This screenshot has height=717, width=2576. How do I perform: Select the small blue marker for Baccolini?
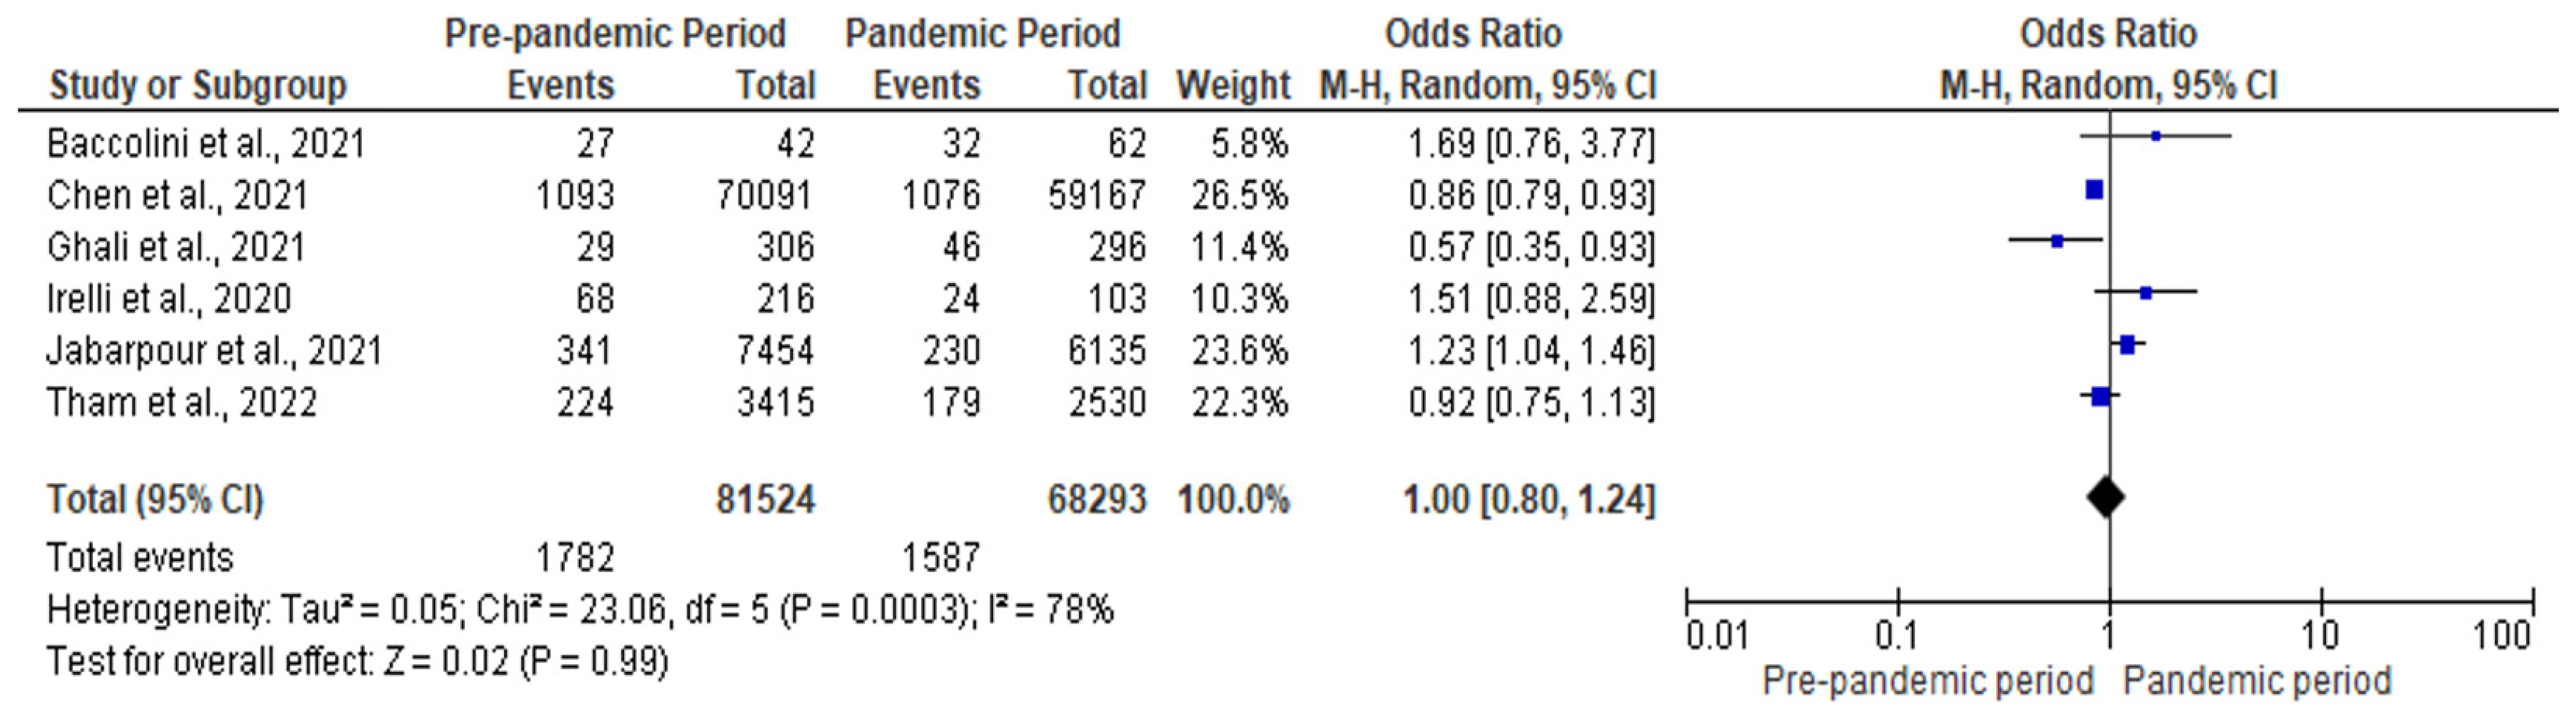point(2156,136)
